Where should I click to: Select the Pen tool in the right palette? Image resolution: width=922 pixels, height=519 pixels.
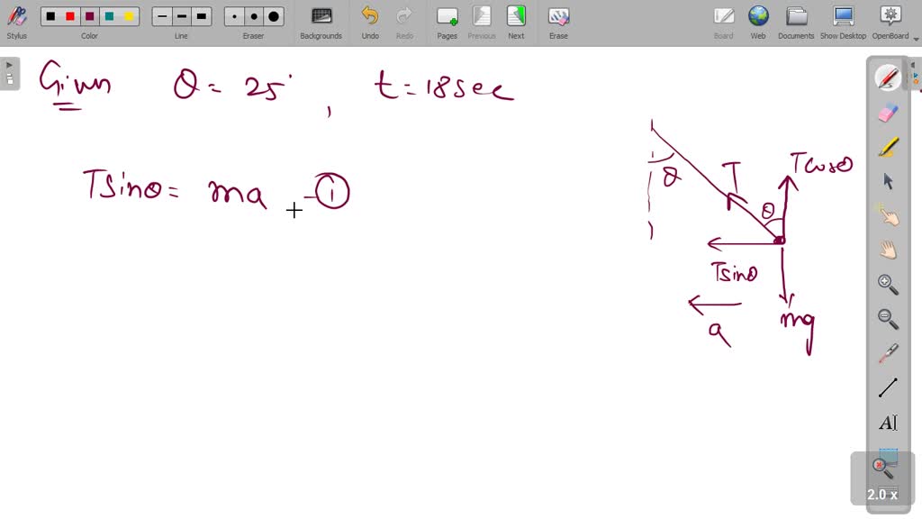click(887, 77)
